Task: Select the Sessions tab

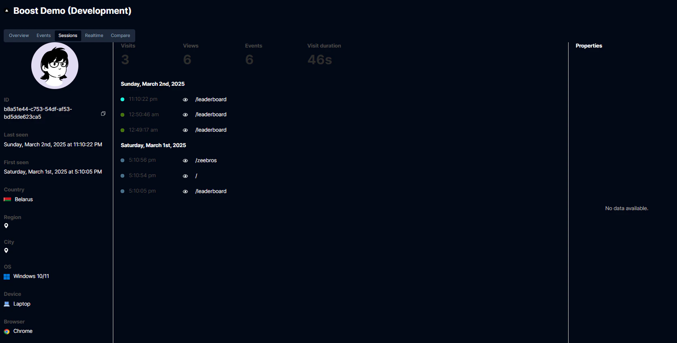Action: click(68, 36)
